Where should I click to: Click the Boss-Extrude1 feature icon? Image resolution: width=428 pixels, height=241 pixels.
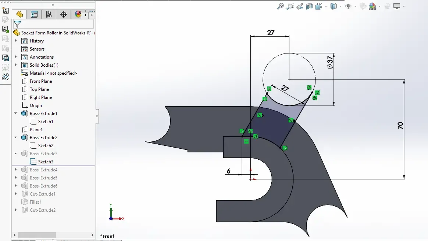pos(25,114)
